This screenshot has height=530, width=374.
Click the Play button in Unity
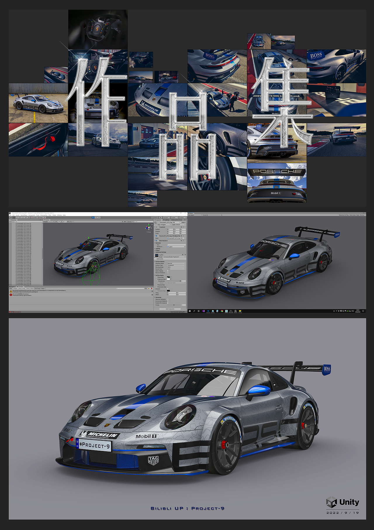[x=93, y=217]
